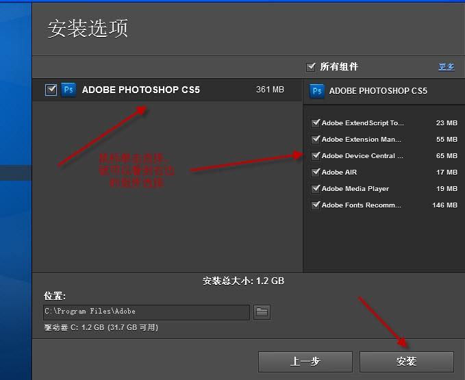The image size is (465, 380).
Task: Click the 23 MB size value
Action: click(447, 123)
